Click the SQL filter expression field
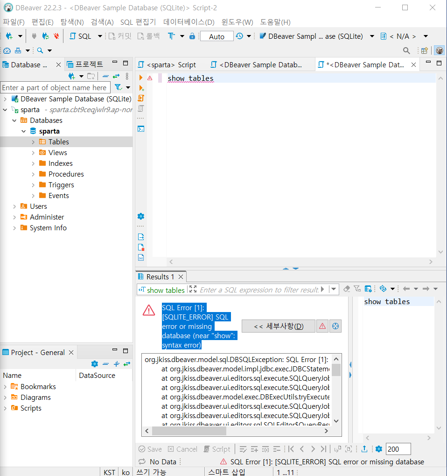The width and height of the screenshot is (447, 476). point(259,290)
